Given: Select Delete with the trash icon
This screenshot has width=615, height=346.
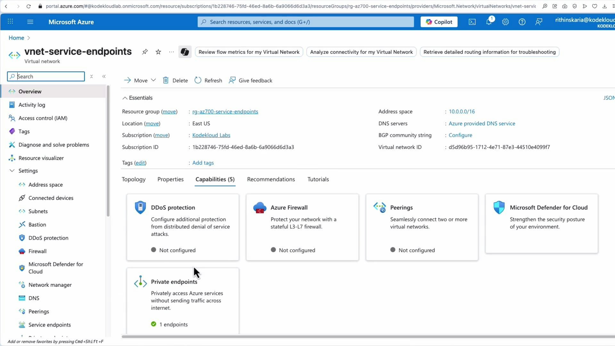Looking at the screenshot, I should pyautogui.click(x=175, y=80).
